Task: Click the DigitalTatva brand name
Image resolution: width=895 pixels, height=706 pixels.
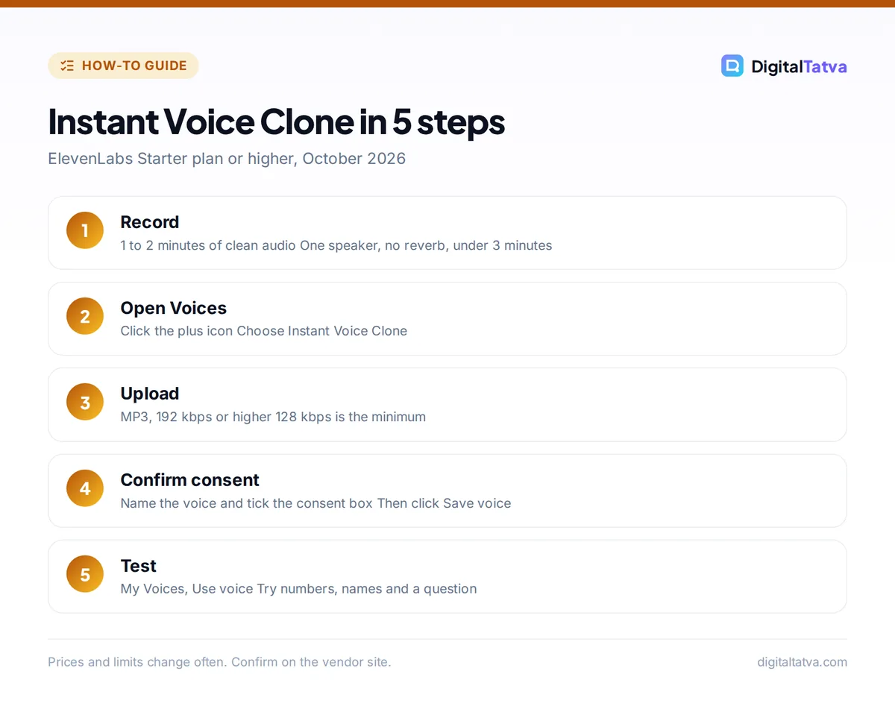Action: [799, 66]
